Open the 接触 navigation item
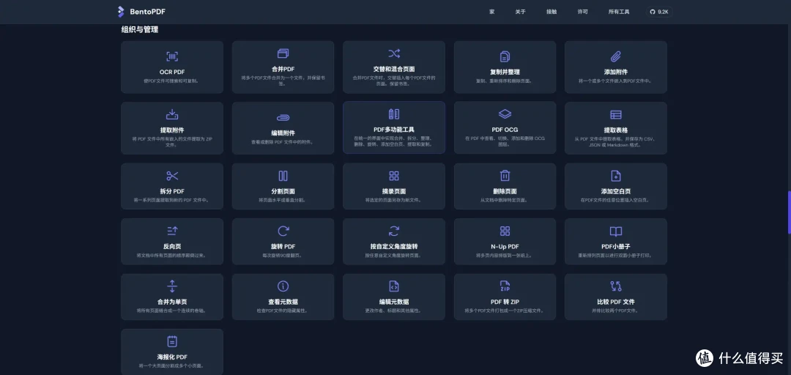 click(552, 12)
